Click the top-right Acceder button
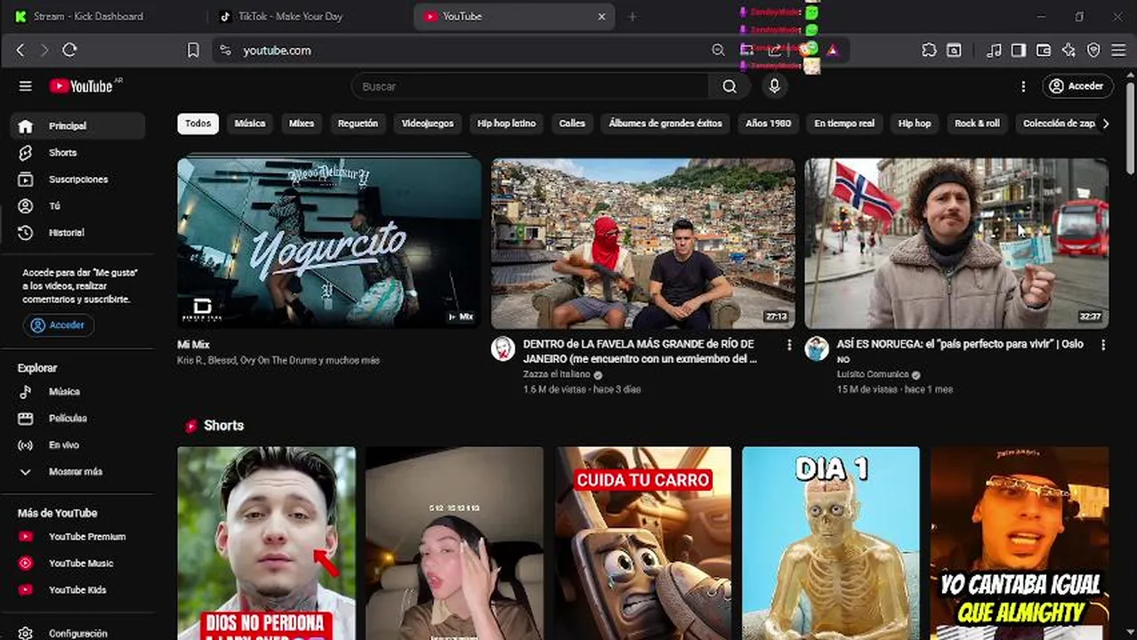The width and height of the screenshot is (1137, 640). pyautogui.click(x=1077, y=86)
